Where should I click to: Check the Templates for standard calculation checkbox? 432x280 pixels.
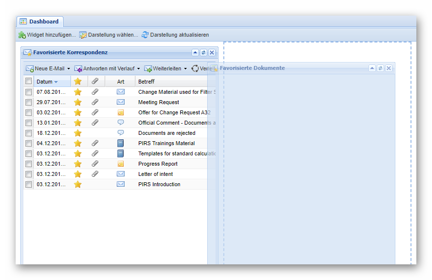pyautogui.click(x=28, y=153)
